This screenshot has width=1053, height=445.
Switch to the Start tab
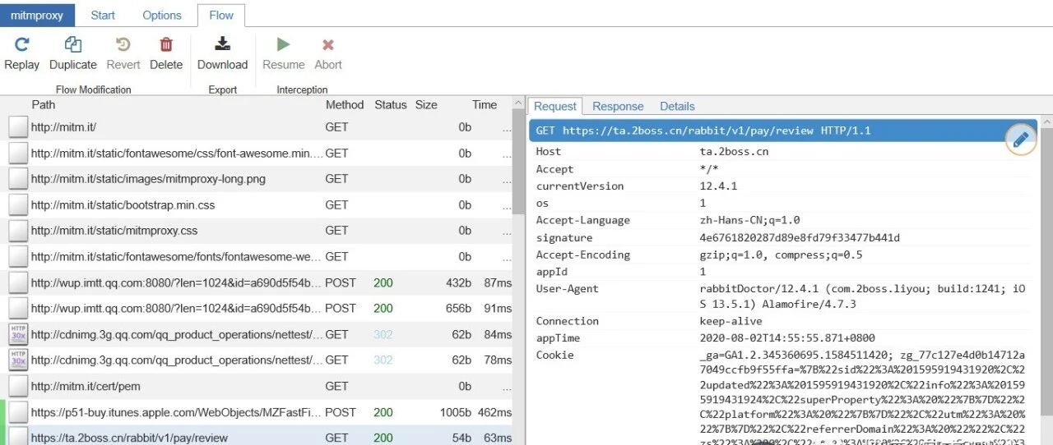[x=103, y=15]
